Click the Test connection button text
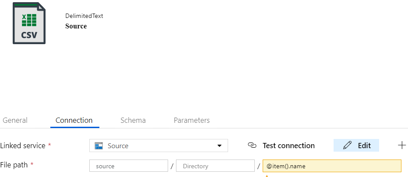Image resolution: width=408 pixels, height=177 pixels. [x=288, y=146]
